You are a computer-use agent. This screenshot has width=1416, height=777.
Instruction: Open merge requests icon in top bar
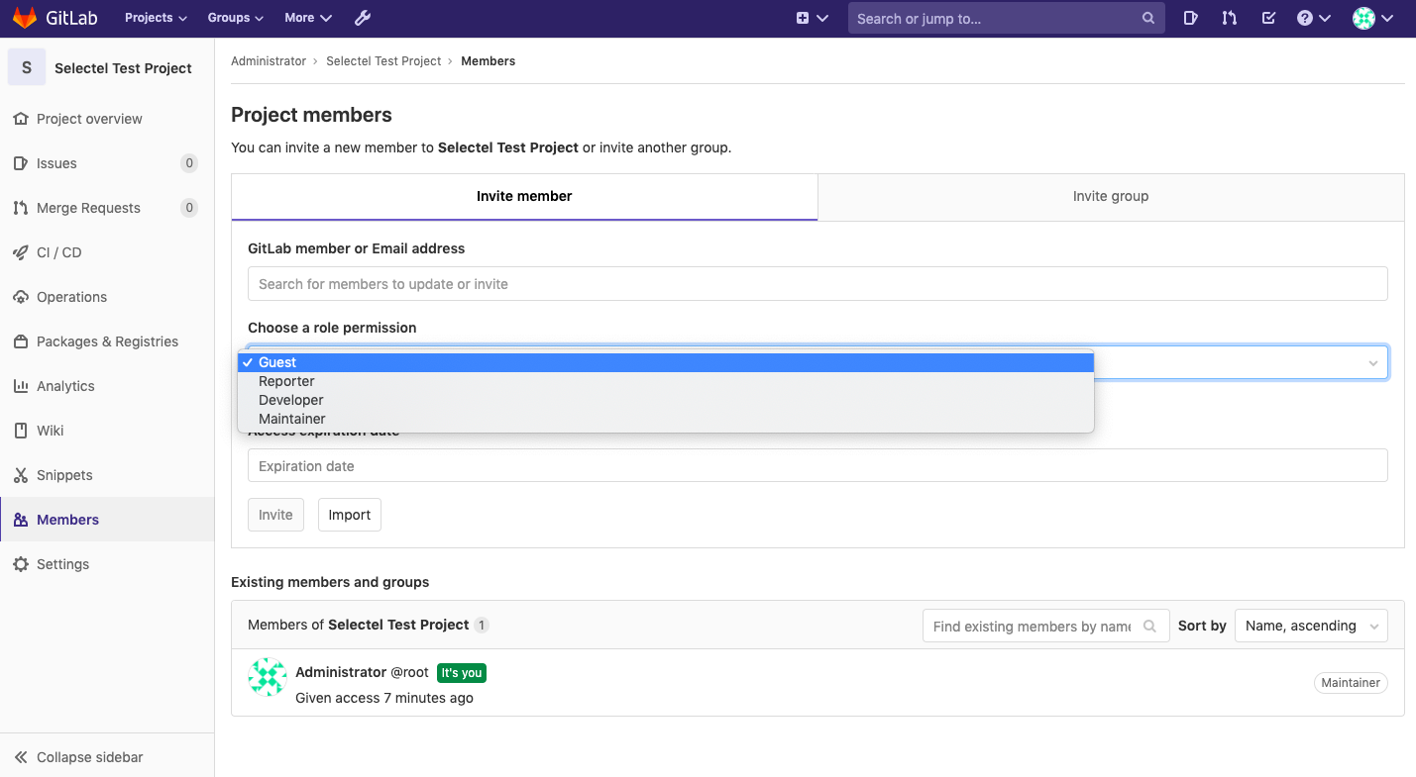click(1230, 18)
